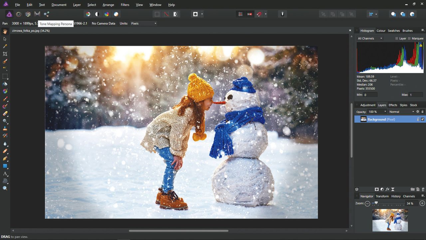Toggle Move By Whole Pixels

tap(250, 14)
